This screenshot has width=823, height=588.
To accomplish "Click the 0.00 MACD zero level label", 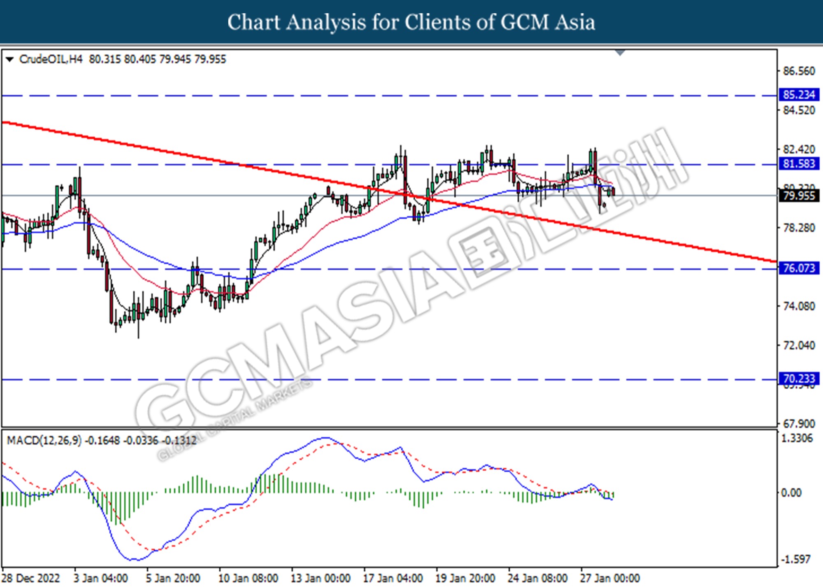I will point(791,493).
